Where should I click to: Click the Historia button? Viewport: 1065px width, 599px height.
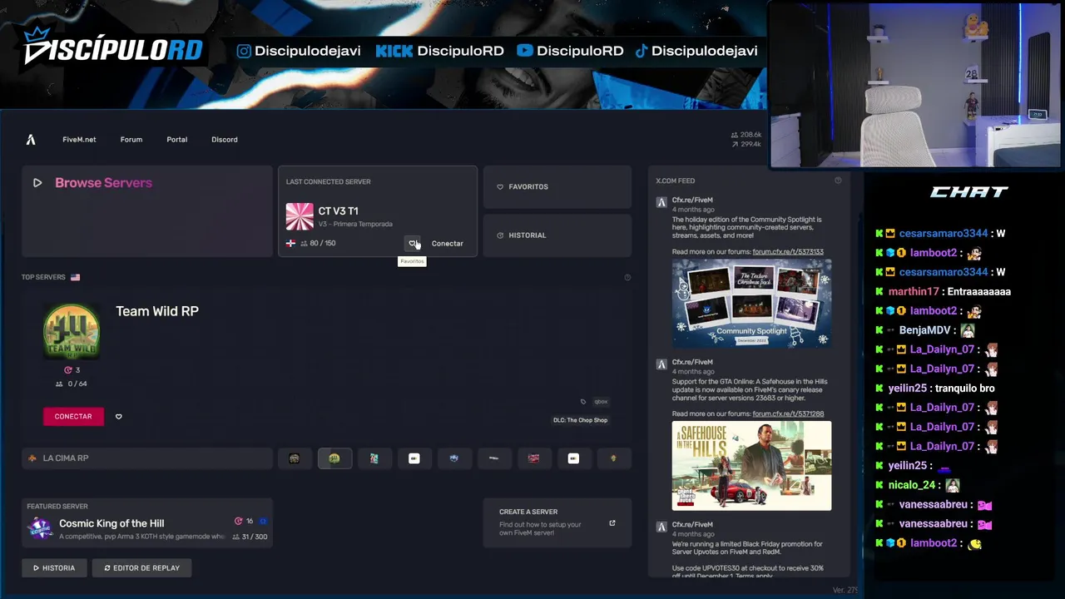click(x=54, y=568)
